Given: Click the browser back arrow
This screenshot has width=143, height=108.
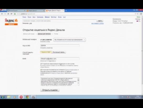Looking at the screenshot, I should click(2, 14).
